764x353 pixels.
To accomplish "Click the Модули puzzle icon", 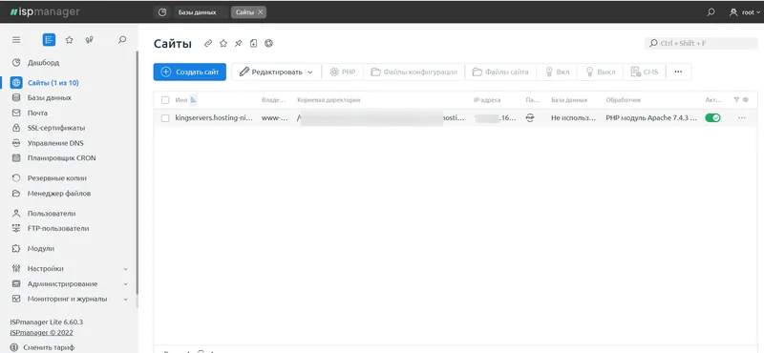I will click(x=16, y=248).
